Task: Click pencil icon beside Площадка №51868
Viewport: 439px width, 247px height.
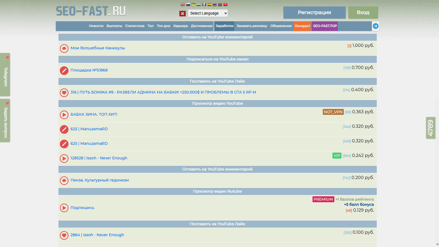Action: [x=64, y=70]
